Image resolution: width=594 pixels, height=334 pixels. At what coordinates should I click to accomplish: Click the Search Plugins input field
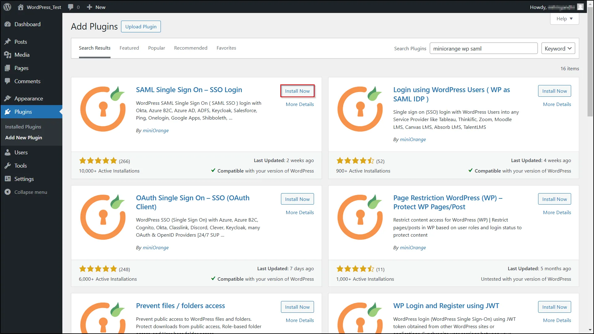point(483,48)
